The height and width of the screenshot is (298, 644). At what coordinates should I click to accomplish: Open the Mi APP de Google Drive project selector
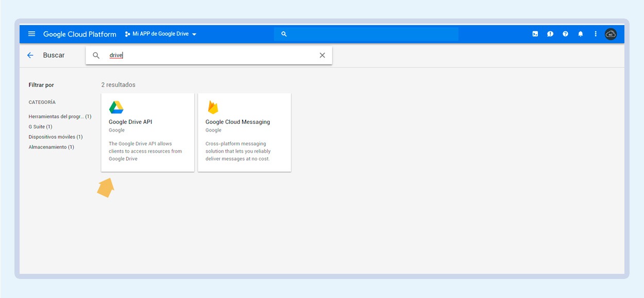tap(161, 34)
